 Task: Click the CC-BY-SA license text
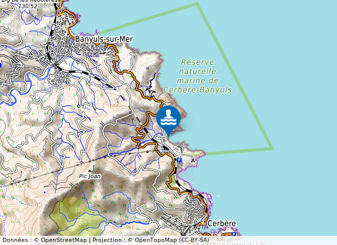click(194, 240)
